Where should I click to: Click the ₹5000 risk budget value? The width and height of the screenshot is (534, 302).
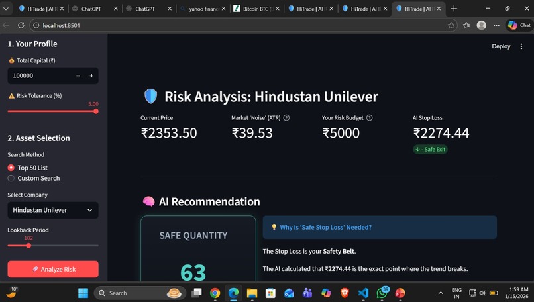coord(341,133)
